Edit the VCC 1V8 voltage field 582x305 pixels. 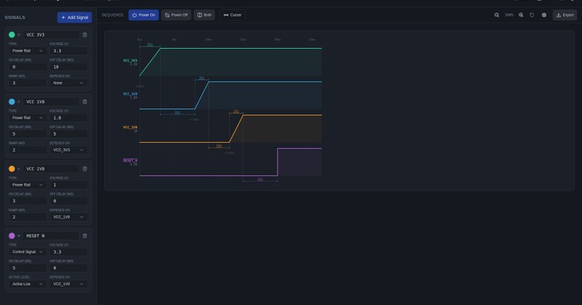68,117
